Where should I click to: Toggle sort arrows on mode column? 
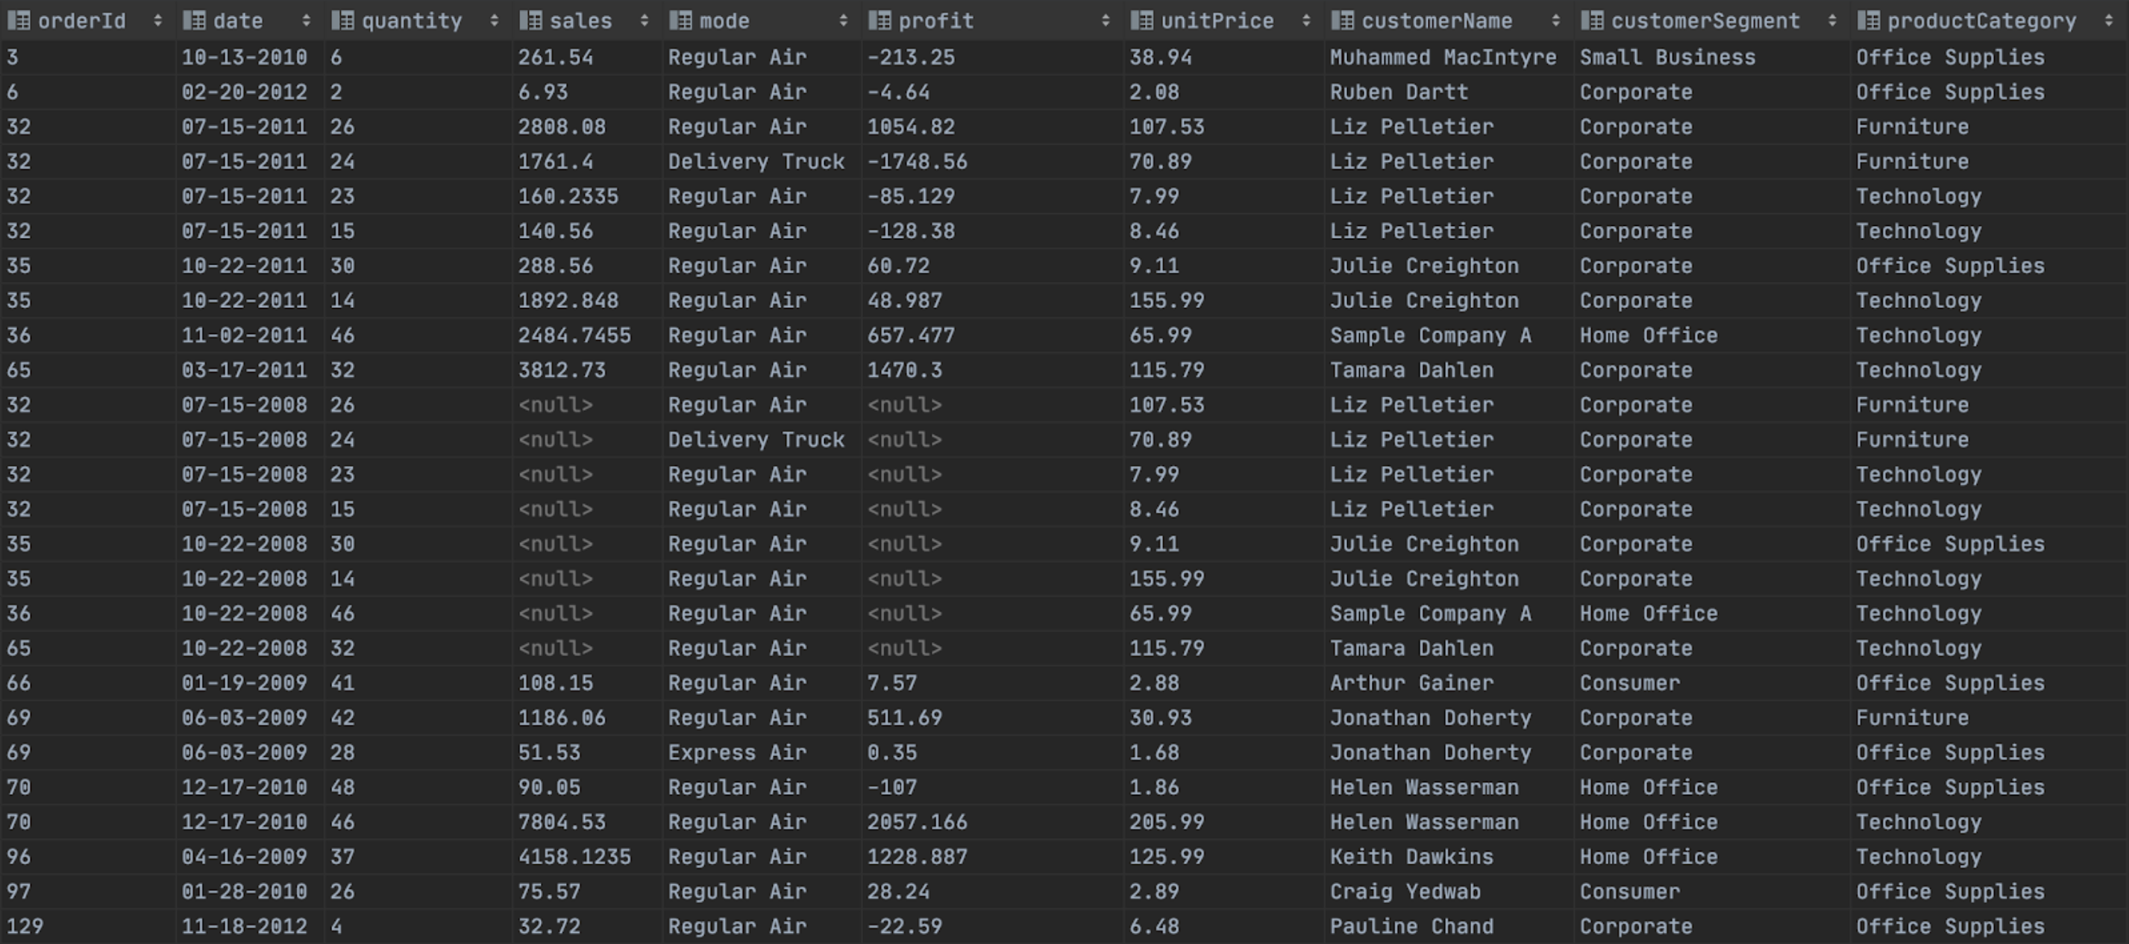843,21
